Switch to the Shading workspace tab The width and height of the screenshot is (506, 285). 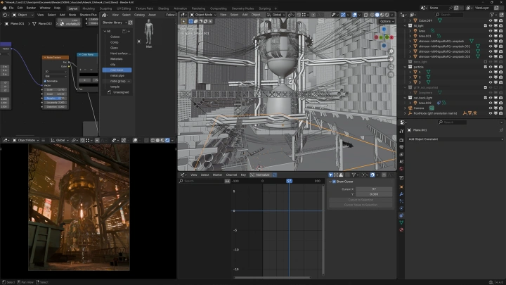pos(163,8)
